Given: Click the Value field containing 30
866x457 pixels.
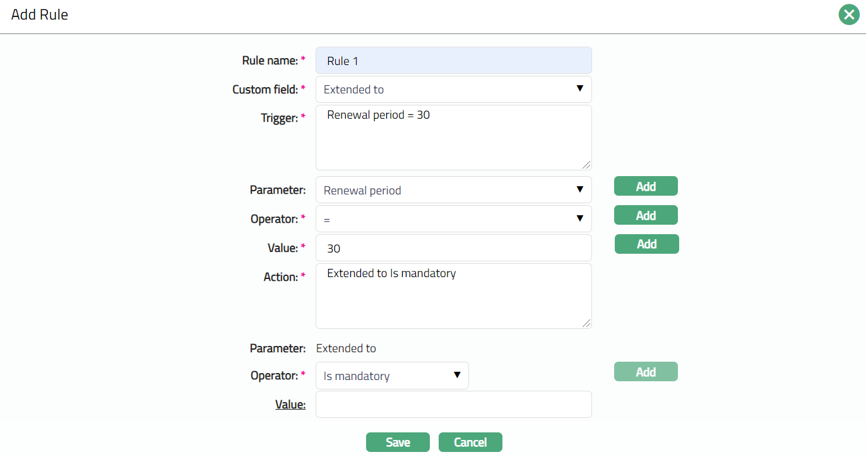Looking at the screenshot, I should point(453,248).
